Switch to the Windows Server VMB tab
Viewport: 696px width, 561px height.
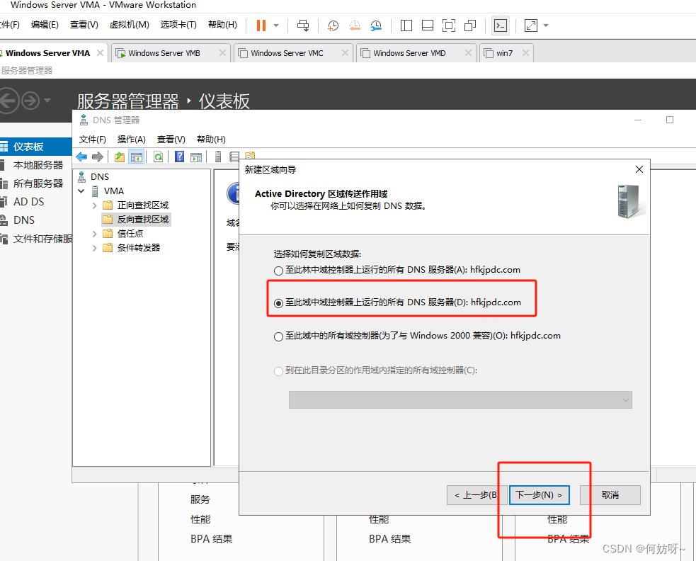pyautogui.click(x=164, y=53)
